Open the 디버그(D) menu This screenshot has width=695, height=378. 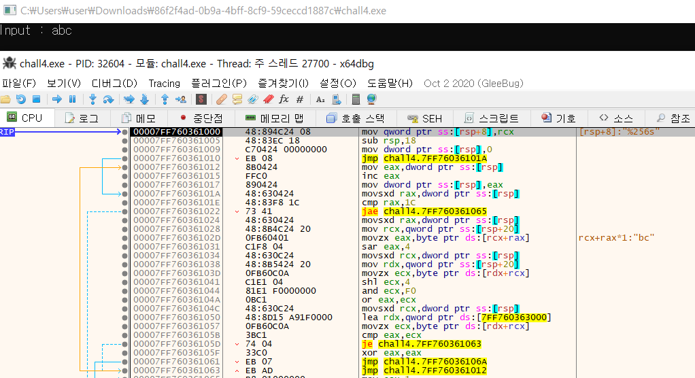[x=114, y=84]
